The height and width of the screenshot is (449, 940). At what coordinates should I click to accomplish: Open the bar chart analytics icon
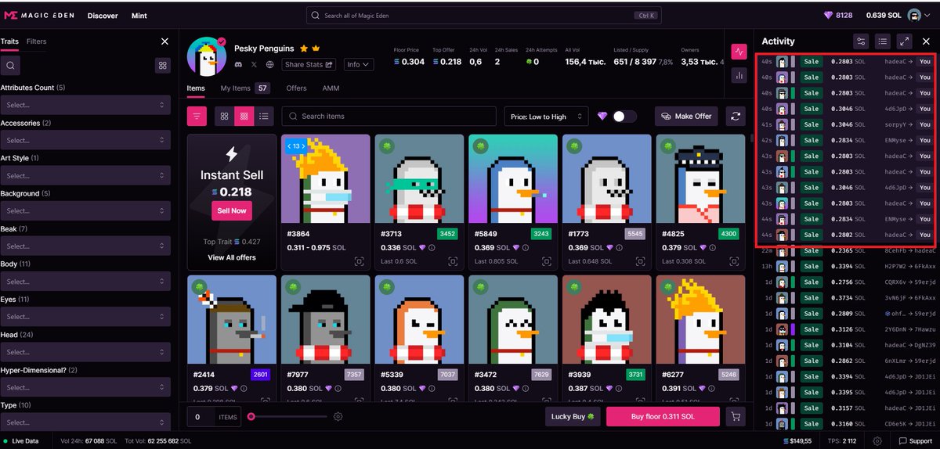point(739,76)
